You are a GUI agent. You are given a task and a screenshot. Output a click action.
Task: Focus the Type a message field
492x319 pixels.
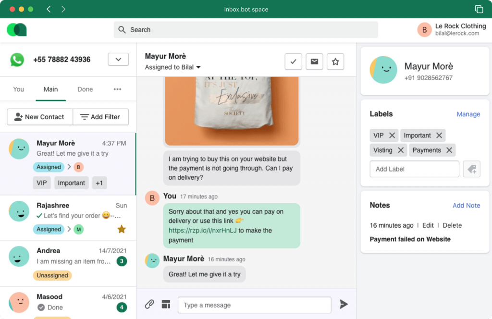point(255,305)
